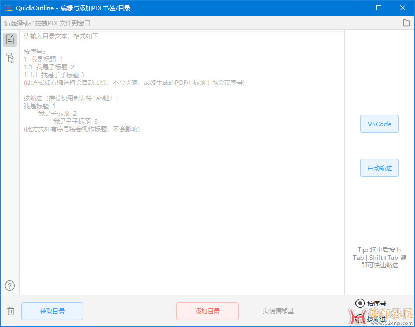This screenshot has width=415, height=327.
Task: Click the 自动缩进 button
Action: click(379, 168)
